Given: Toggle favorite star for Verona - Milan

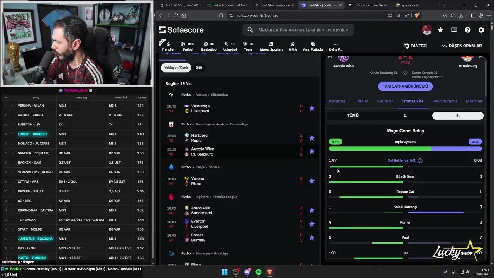Looking at the screenshot, I should click(x=312, y=181).
